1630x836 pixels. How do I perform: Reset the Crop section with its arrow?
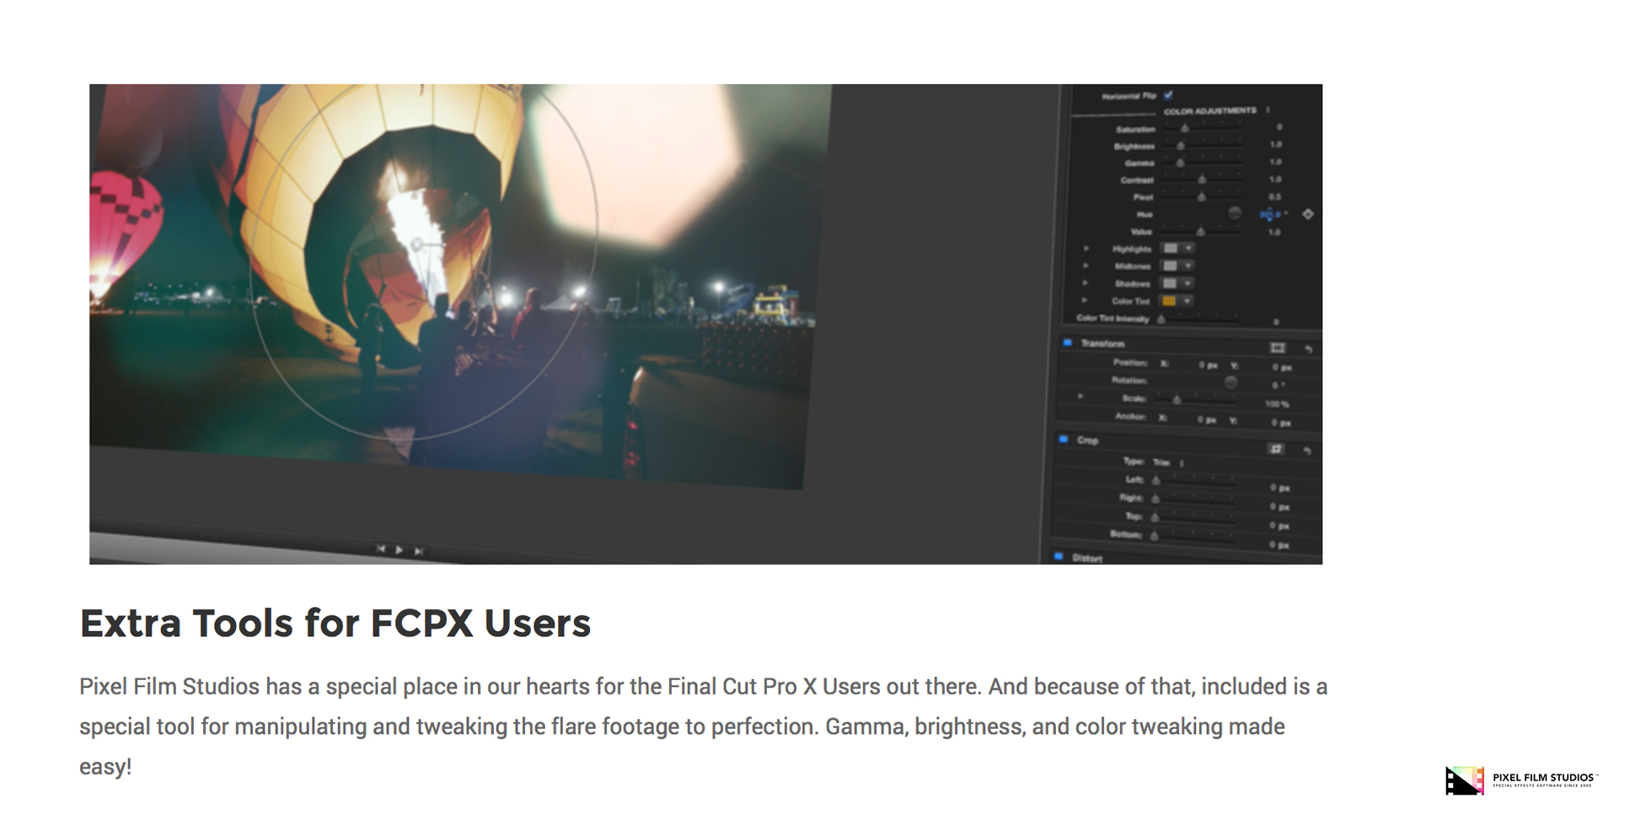tap(1307, 451)
